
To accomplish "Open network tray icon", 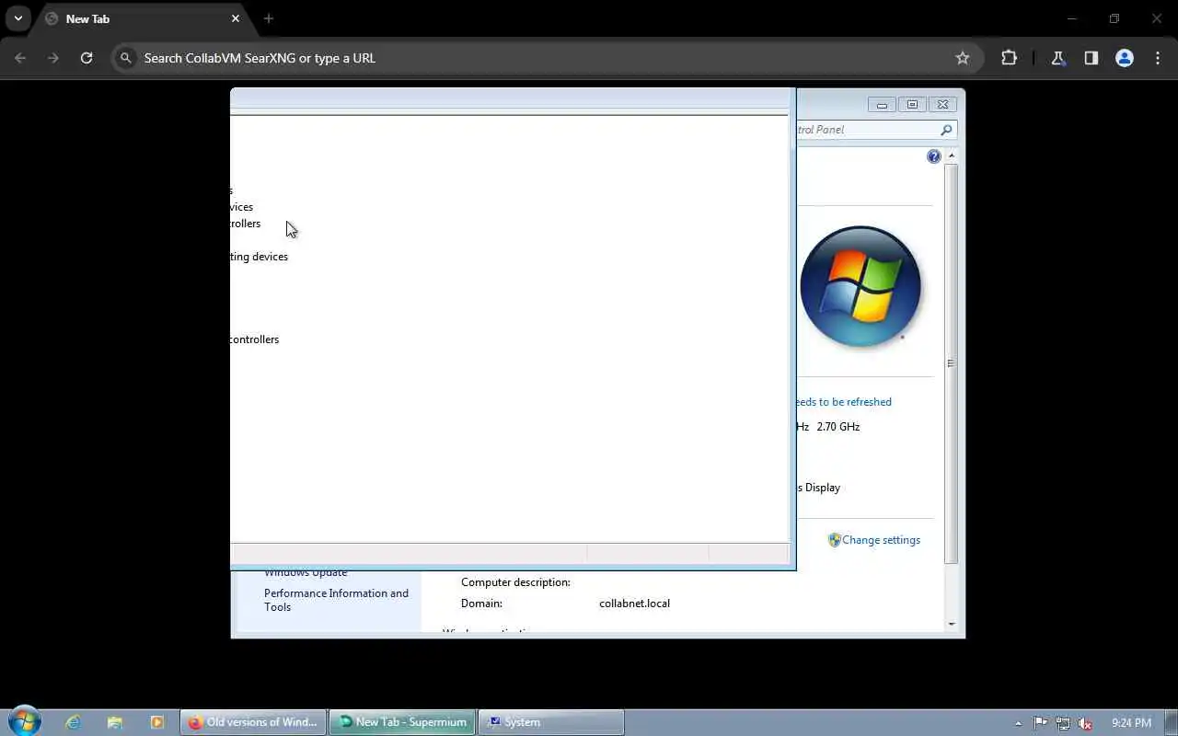I will point(1063,723).
